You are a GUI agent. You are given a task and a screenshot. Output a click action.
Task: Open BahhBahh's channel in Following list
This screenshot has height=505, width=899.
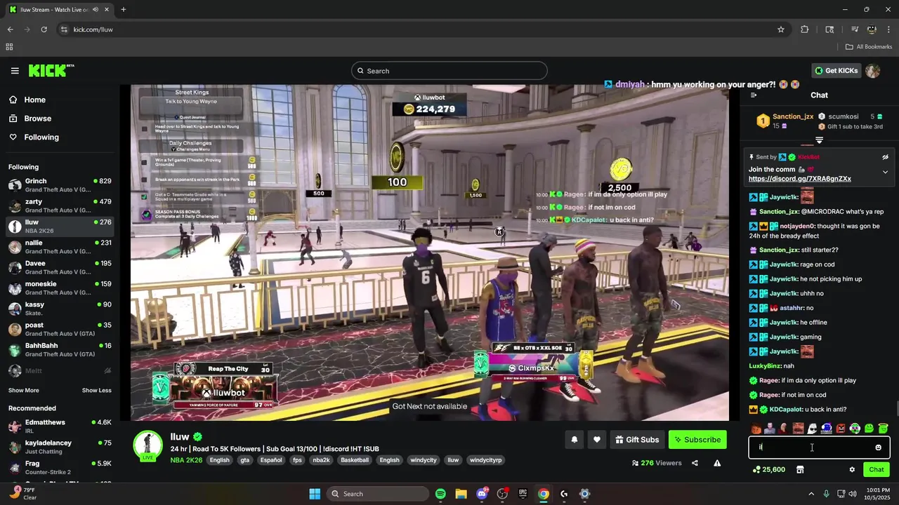pos(60,350)
